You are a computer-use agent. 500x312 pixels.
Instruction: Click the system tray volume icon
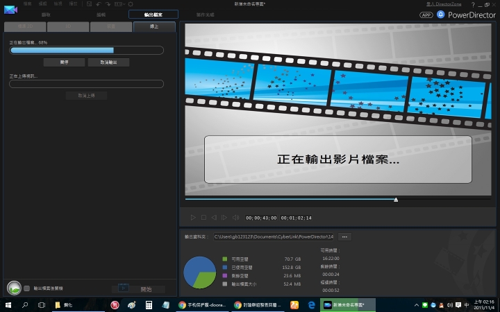[449, 305]
